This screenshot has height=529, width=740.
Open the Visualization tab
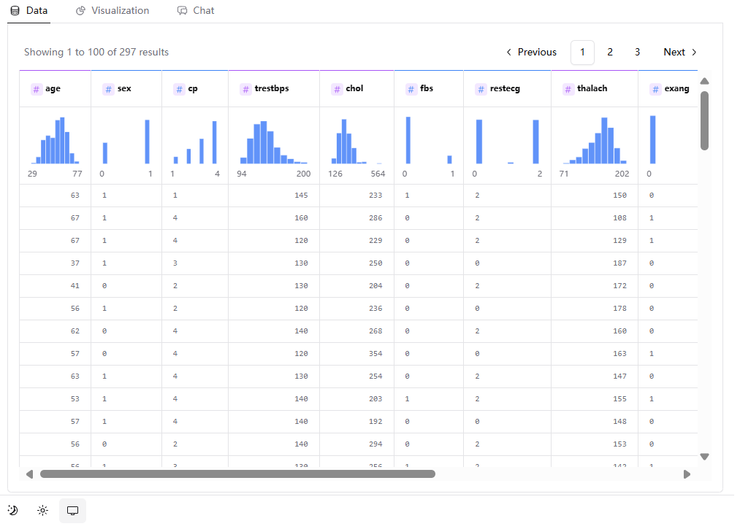(112, 11)
